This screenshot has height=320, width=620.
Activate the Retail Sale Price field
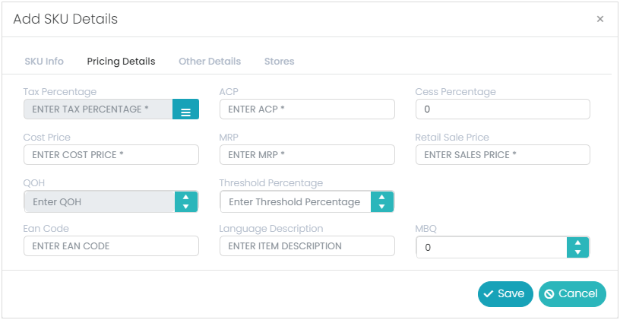[503, 154]
